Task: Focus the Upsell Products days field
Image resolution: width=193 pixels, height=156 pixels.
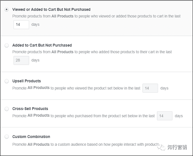Action: (x=150, y=88)
